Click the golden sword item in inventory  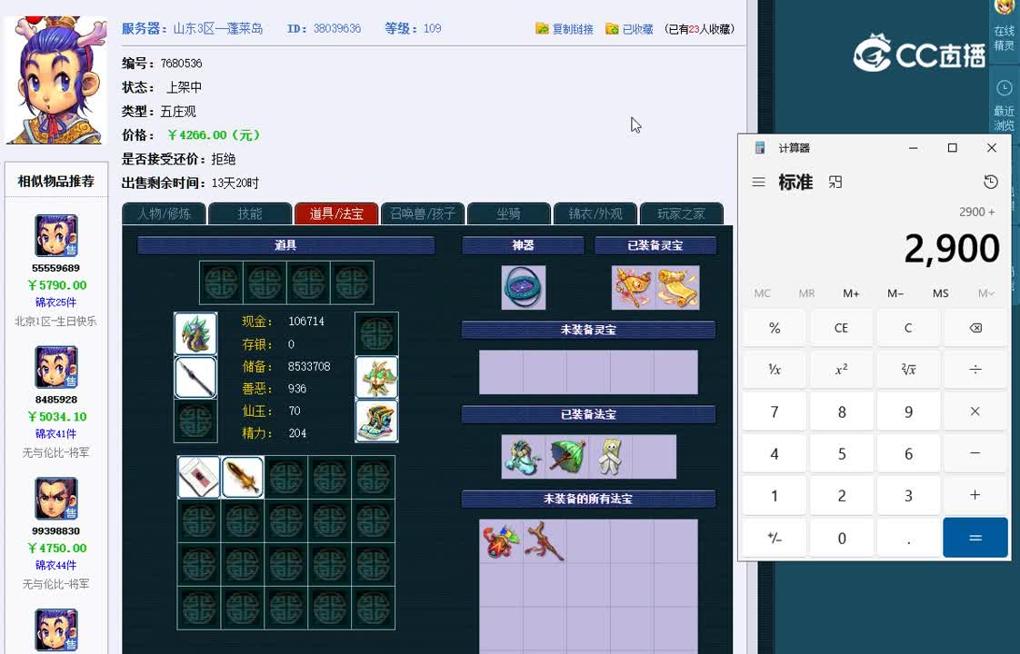pos(243,477)
